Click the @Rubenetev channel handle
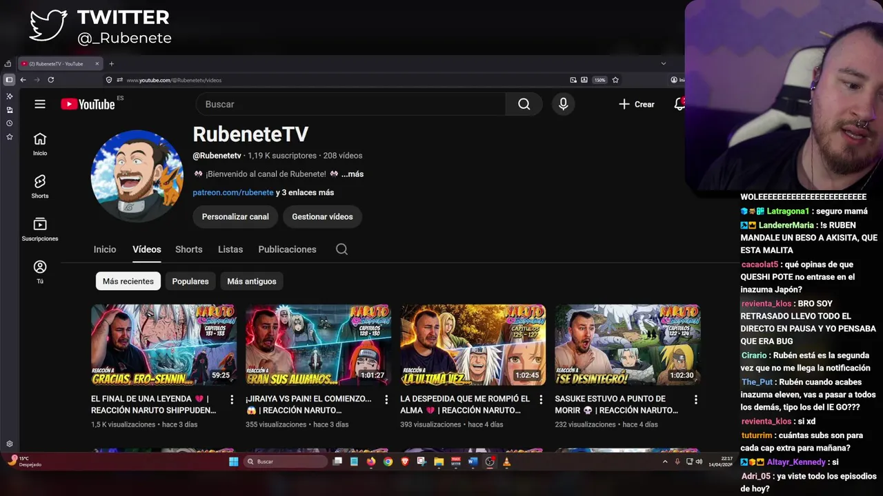883x496 pixels. 217,156
